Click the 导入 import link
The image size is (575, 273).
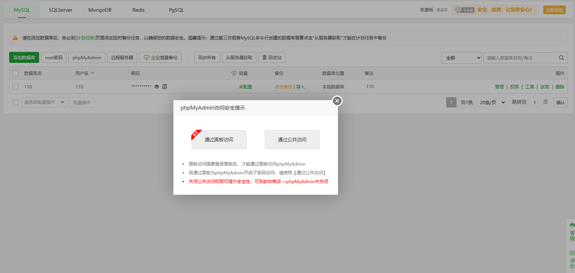(300, 87)
